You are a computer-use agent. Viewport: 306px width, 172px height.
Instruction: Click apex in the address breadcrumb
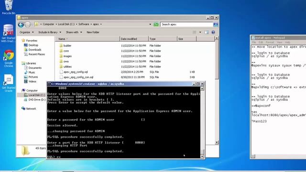96,24
